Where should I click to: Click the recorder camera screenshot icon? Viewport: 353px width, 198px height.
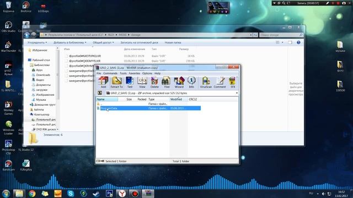[344, 3]
